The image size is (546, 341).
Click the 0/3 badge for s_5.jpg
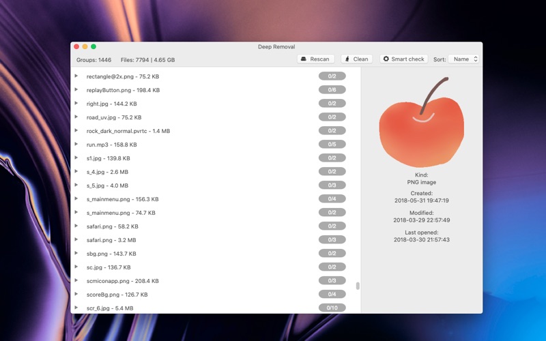[x=332, y=185]
